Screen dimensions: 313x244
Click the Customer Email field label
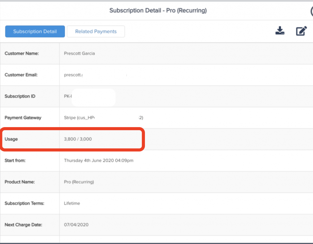[x=21, y=75]
